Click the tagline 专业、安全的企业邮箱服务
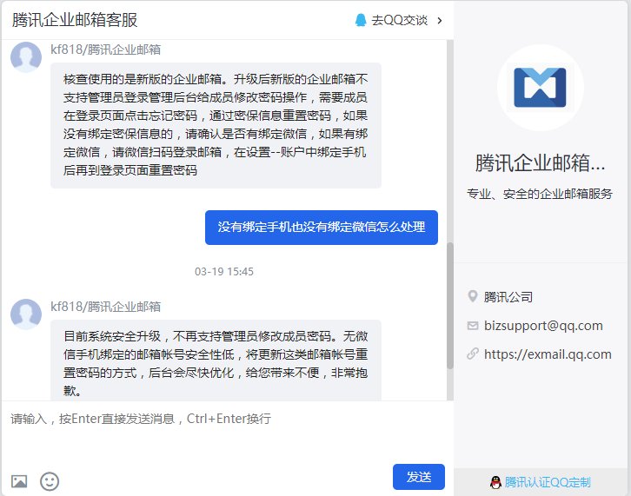This screenshot has height=496, width=631. tap(540, 194)
